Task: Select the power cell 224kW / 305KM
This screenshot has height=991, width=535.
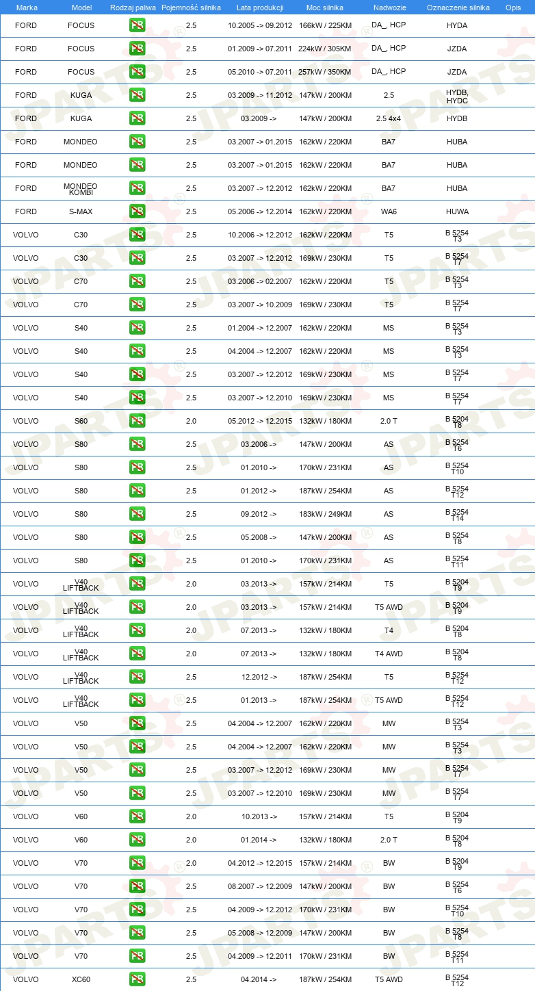Action: click(x=325, y=49)
